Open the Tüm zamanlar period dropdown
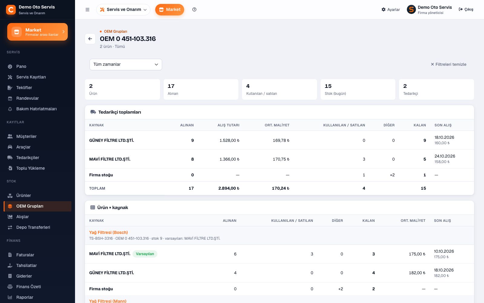This screenshot has width=484, height=303. [x=126, y=65]
